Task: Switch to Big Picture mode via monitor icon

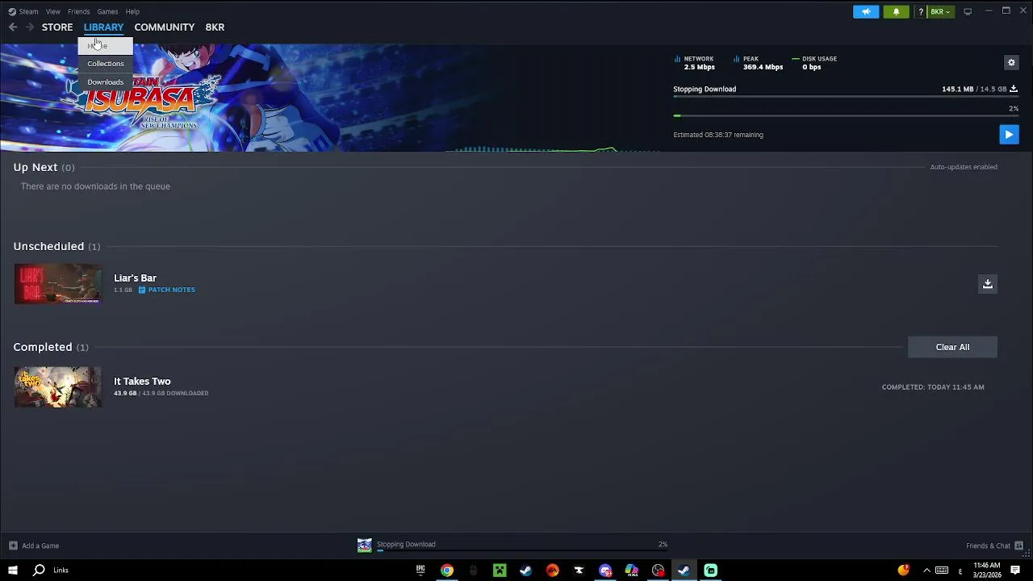Action: click(968, 11)
